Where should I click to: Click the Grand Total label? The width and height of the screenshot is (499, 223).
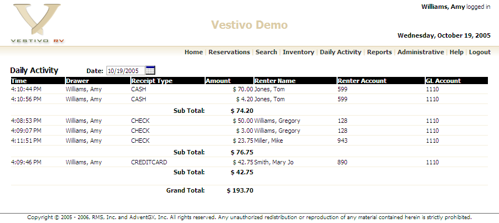pos(186,190)
